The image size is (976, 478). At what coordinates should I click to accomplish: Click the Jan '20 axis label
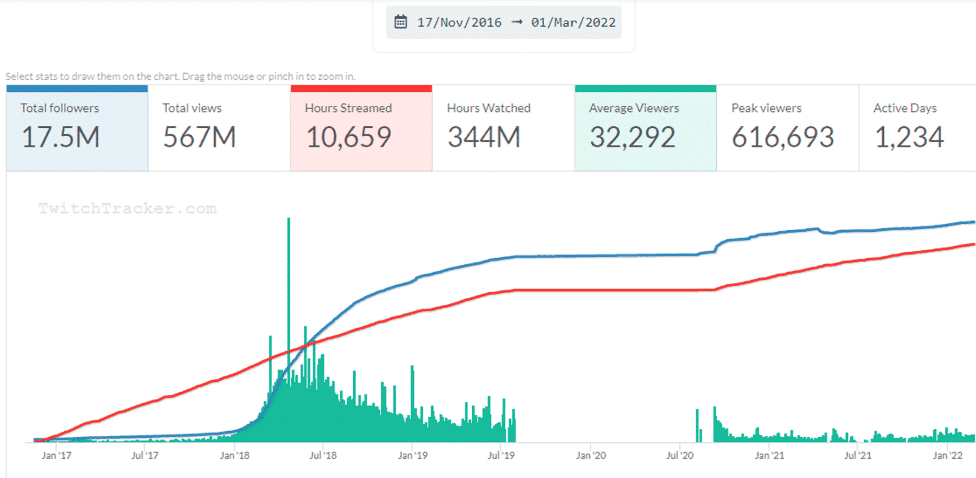pos(591,455)
